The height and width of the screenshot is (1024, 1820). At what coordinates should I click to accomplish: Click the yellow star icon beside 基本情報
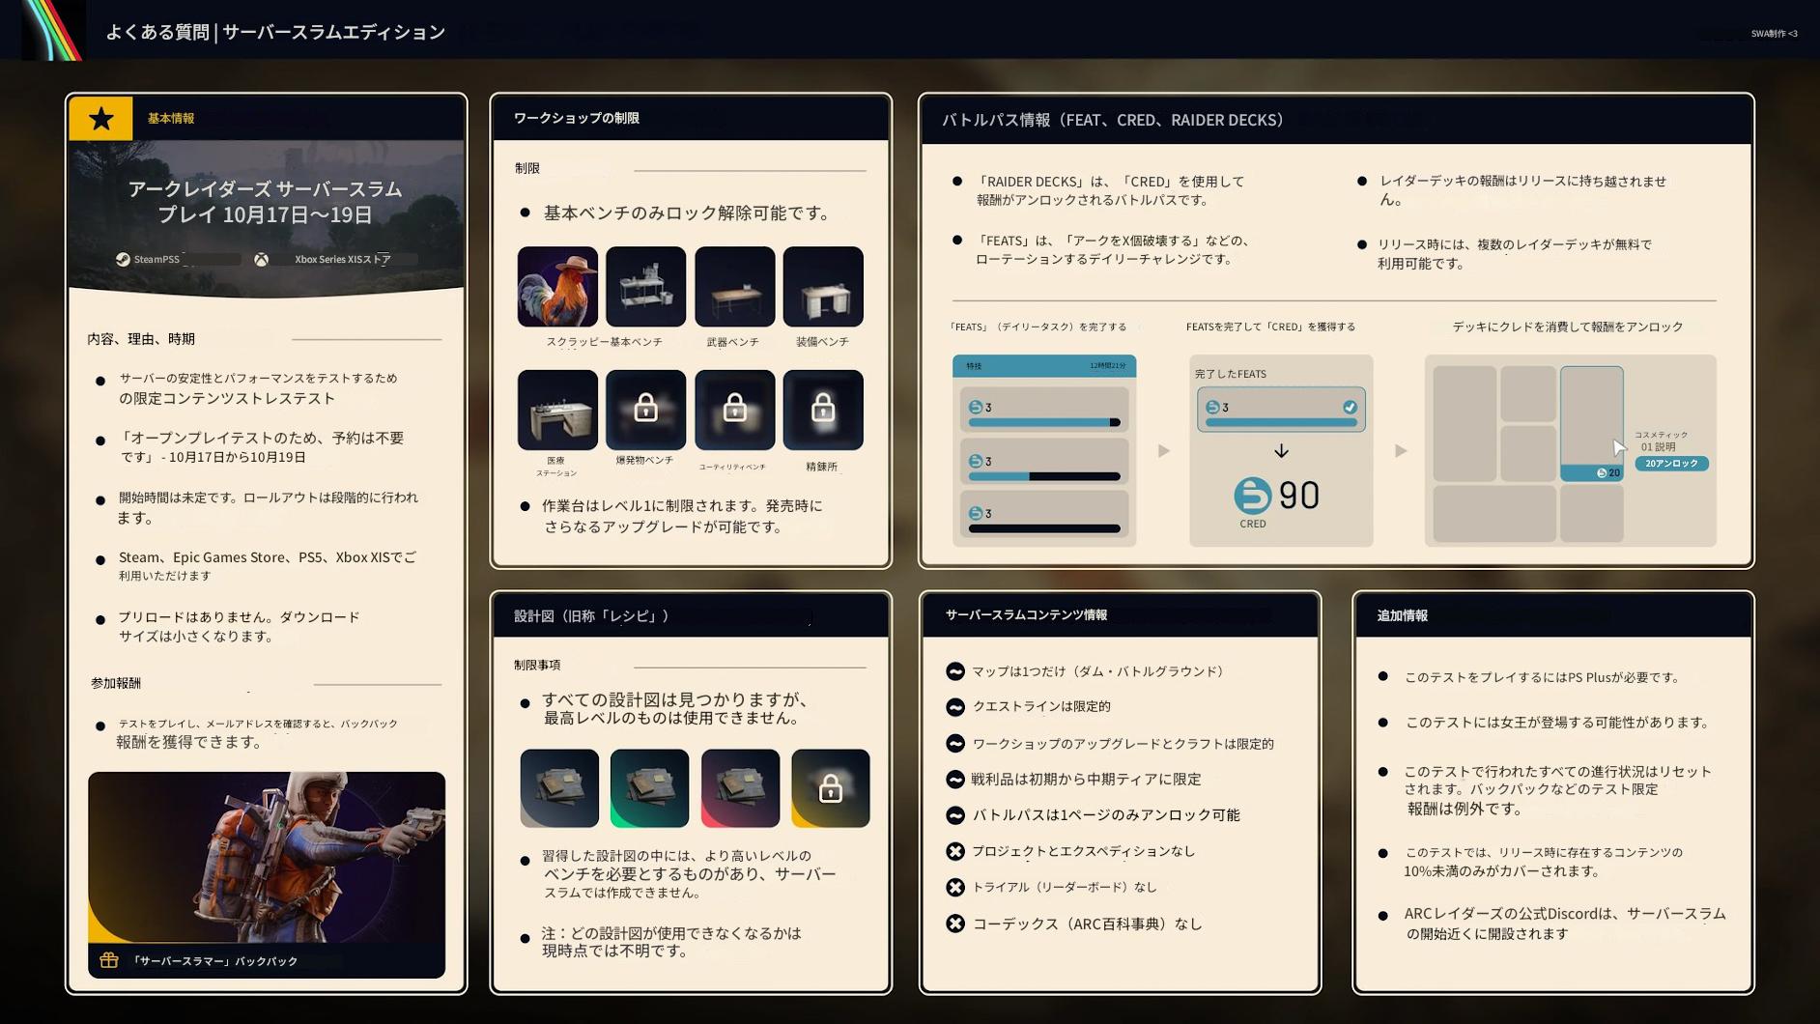(100, 119)
